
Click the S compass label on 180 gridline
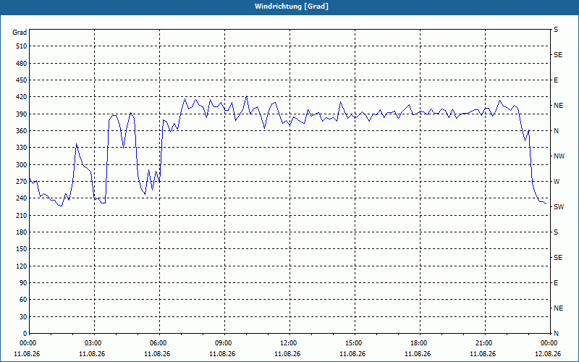(x=556, y=232)
